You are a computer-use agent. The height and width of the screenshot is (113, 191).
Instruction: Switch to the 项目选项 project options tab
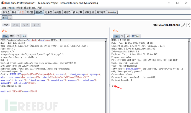pyautogui.click(x=89, y=12)
